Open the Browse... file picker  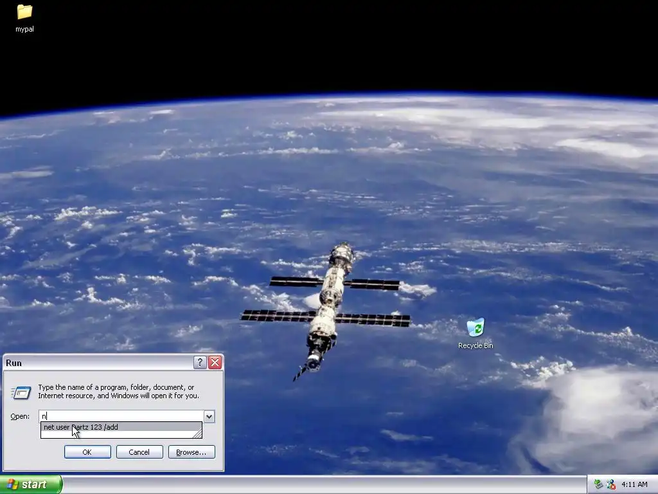pos(191,452)
